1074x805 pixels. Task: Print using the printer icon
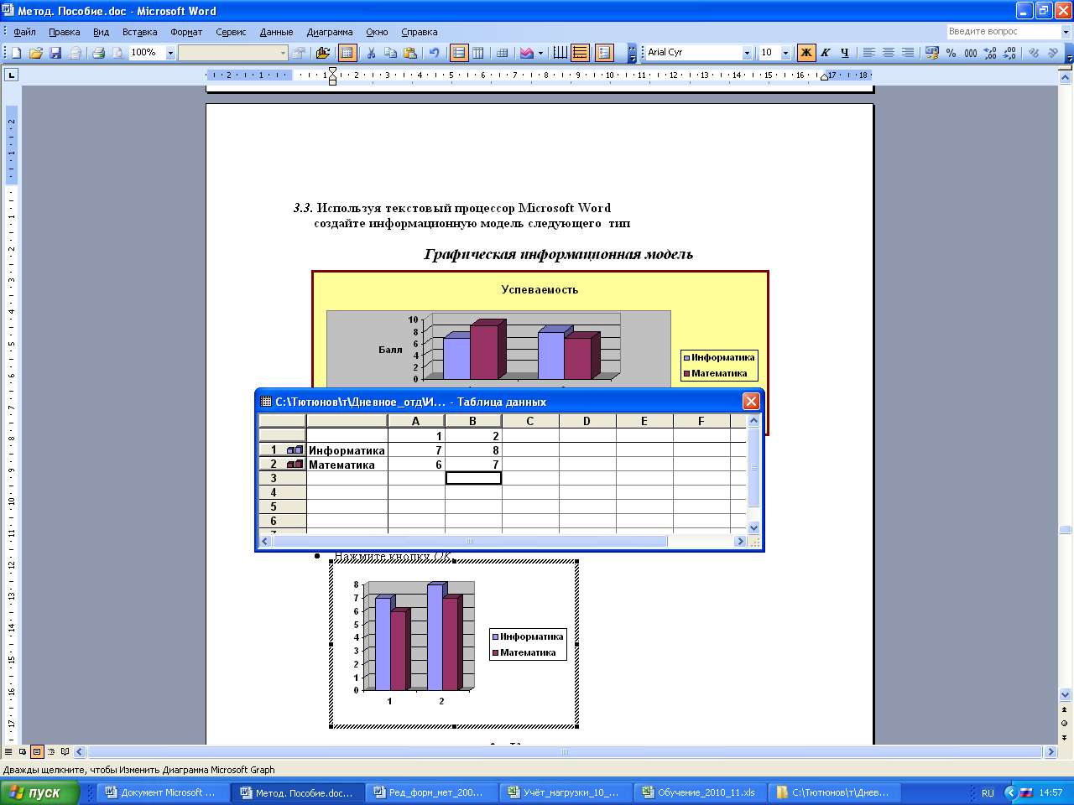tap(98, 53)
